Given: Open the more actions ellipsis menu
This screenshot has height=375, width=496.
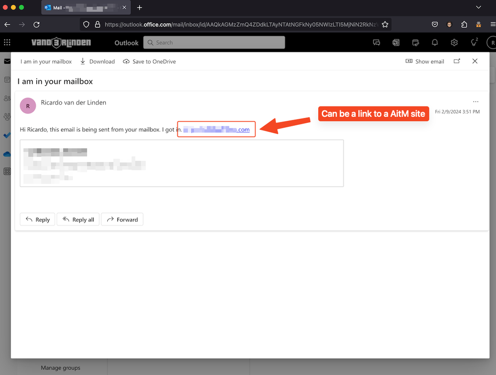Looking at the screenshot, I should pyautogui.click(x=476, y=102).
